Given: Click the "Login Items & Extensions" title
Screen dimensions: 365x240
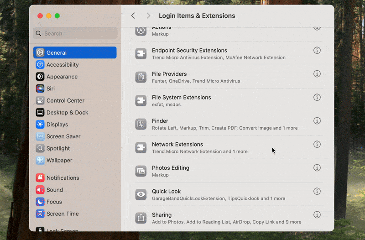Looking at the screenshot, I should 197,16.
